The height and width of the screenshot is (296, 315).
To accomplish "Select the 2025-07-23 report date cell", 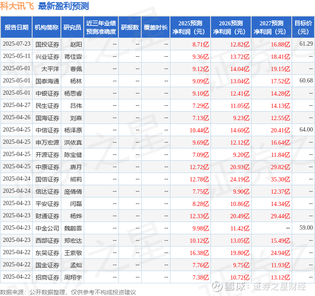I will tap(16, 44).
